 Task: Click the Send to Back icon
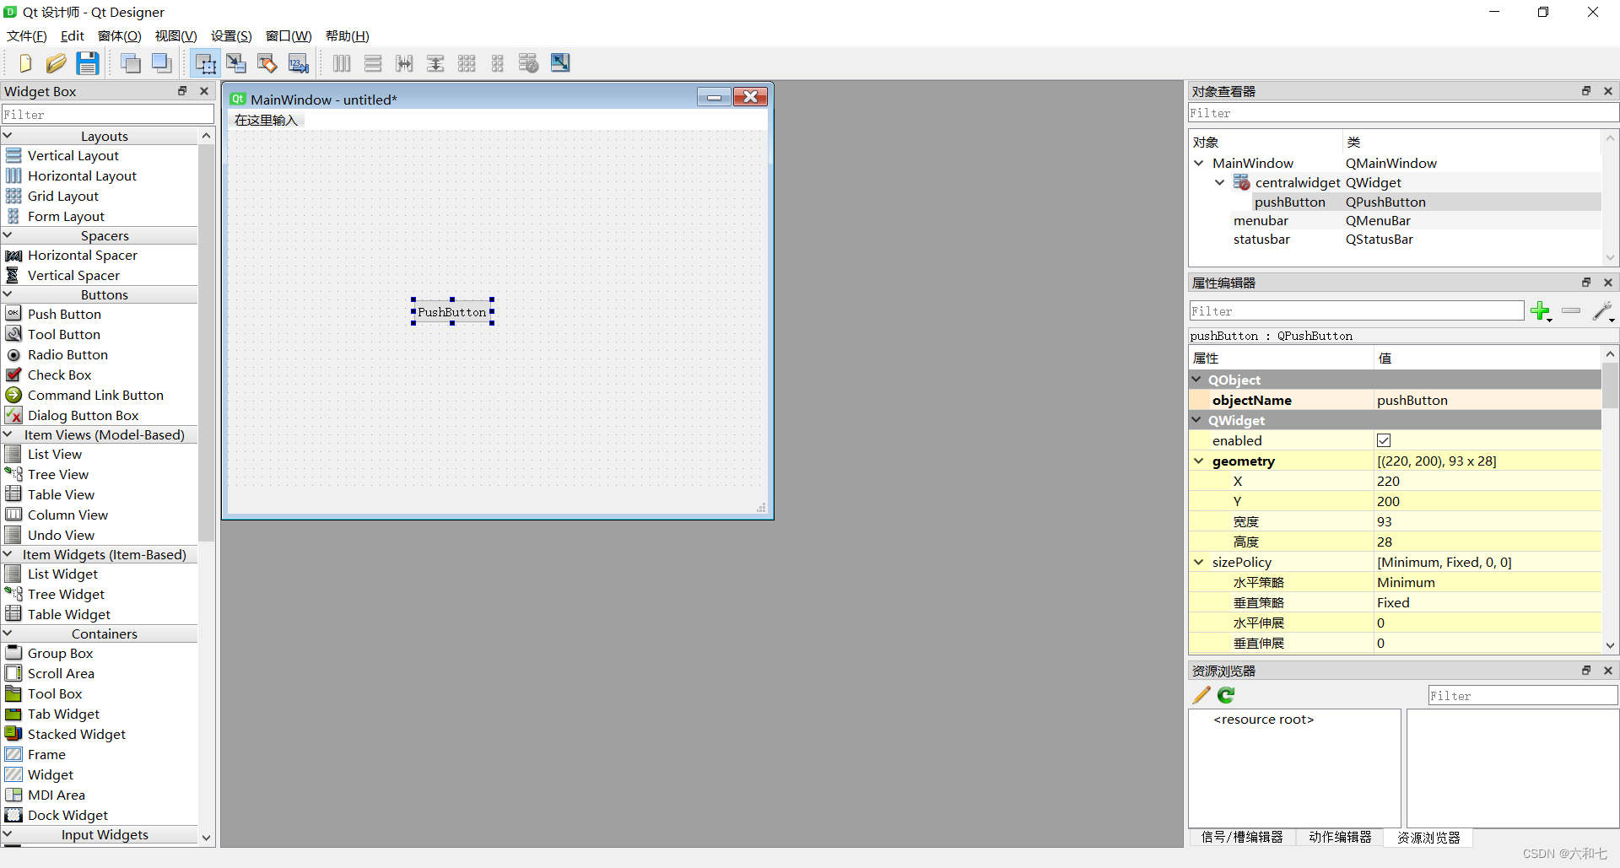131,63
